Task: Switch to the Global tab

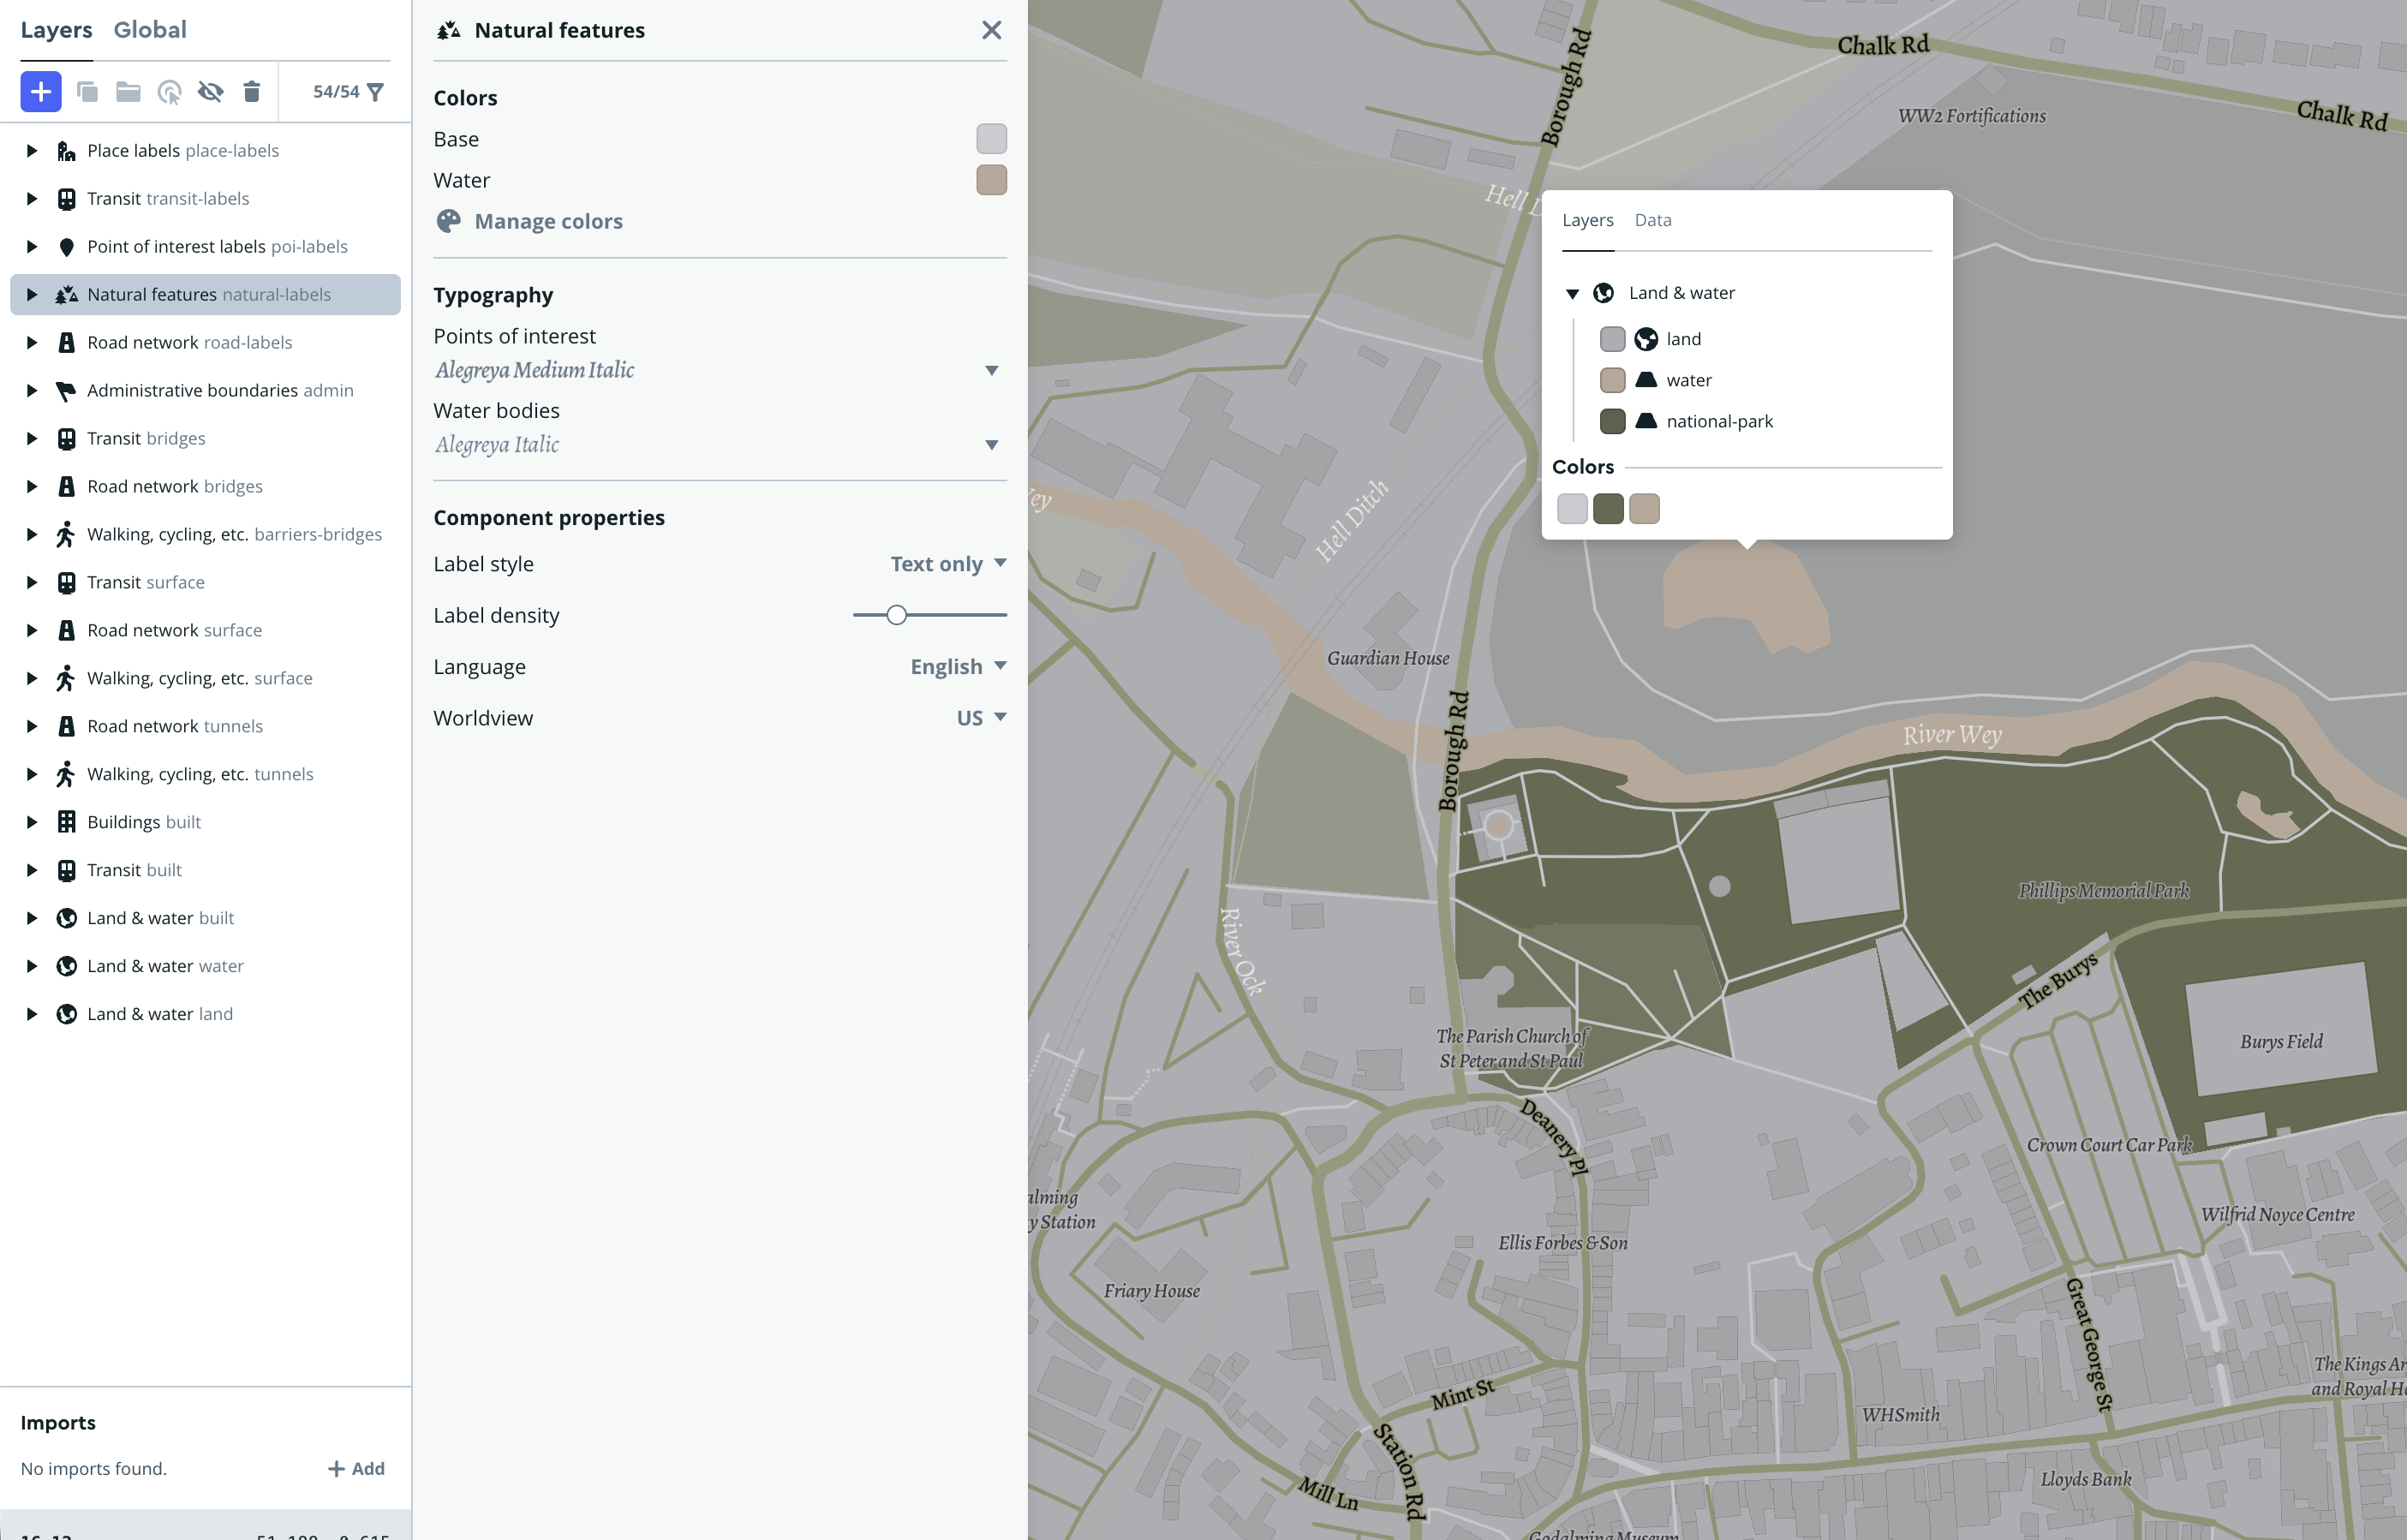Action: [x=150, y=30]
